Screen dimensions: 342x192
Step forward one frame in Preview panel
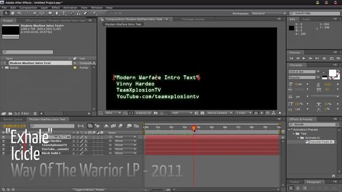point(310,58)
